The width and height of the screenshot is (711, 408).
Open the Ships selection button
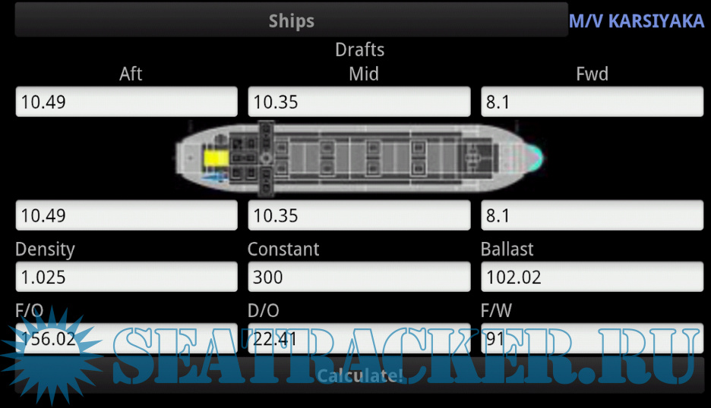click(291, 20)
